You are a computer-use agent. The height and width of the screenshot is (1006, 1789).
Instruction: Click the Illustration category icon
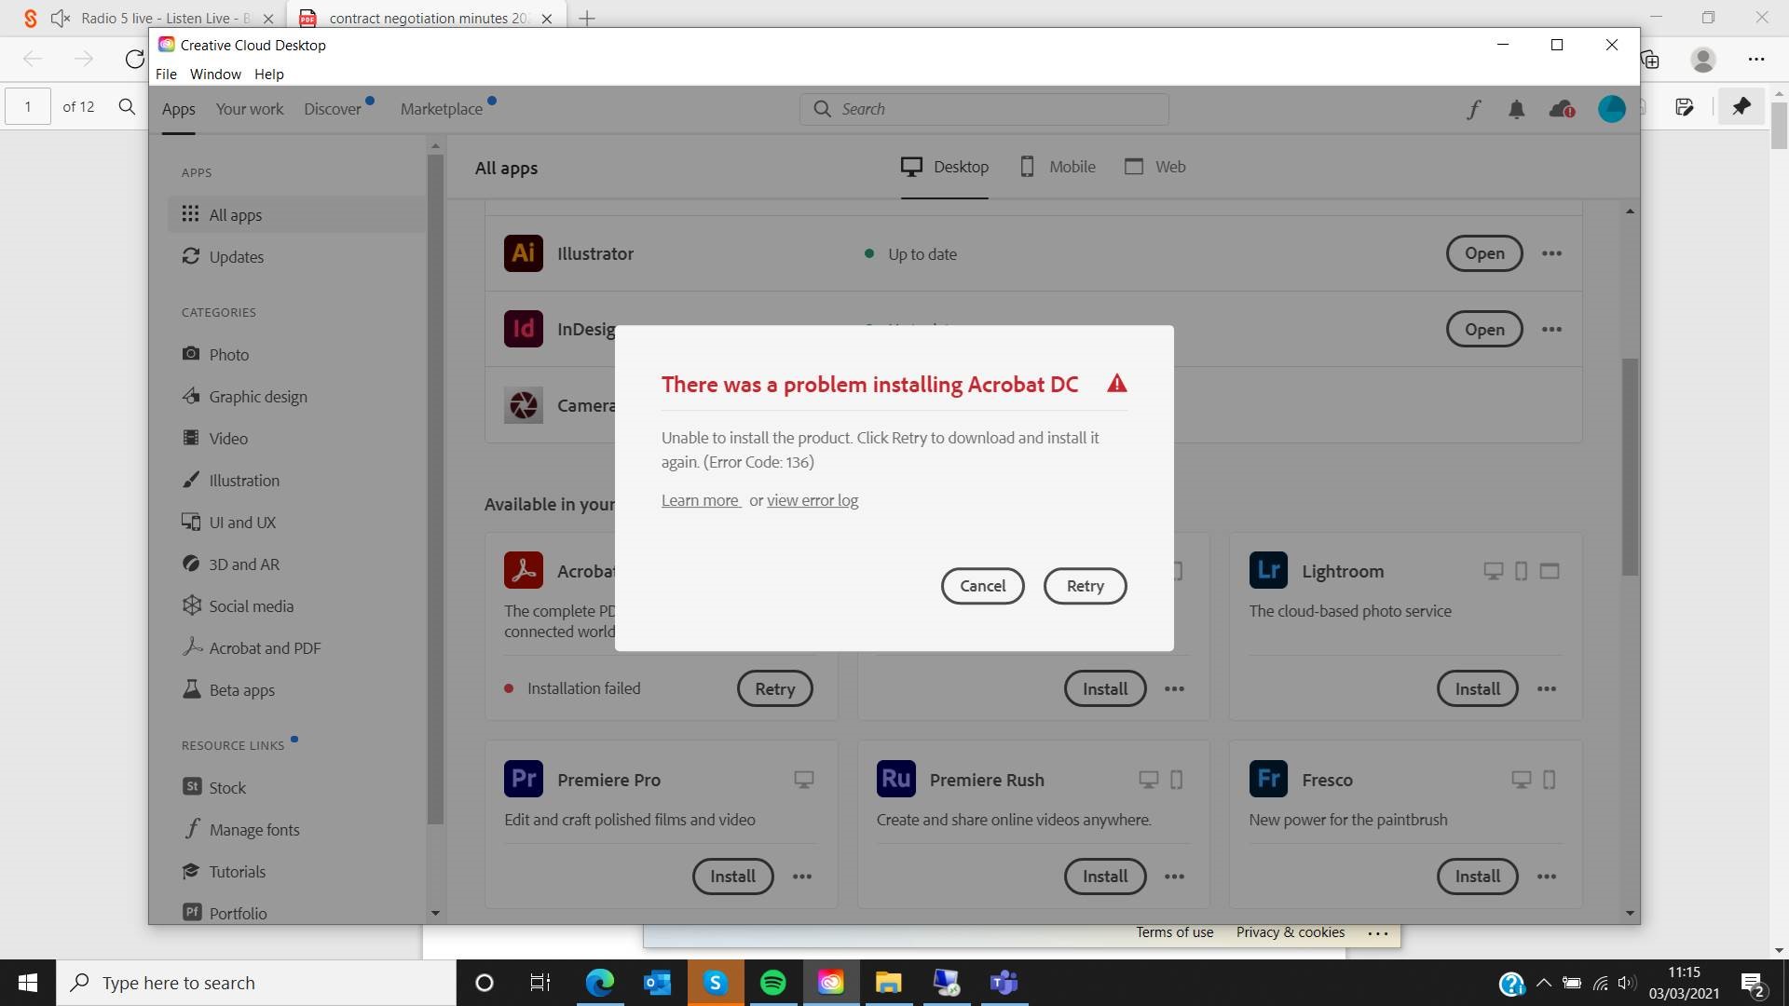pos(190,481)
